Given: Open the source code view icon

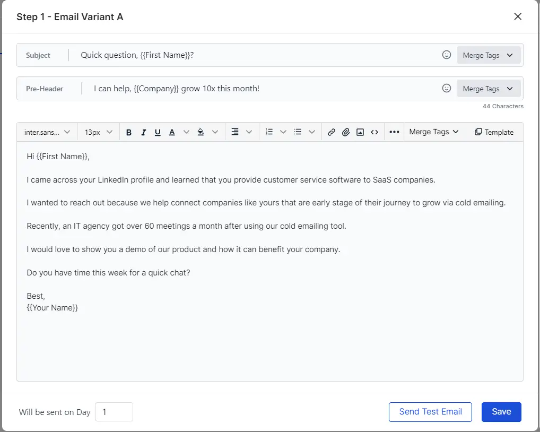Looking at the screenshot, I should coord(374,133).
